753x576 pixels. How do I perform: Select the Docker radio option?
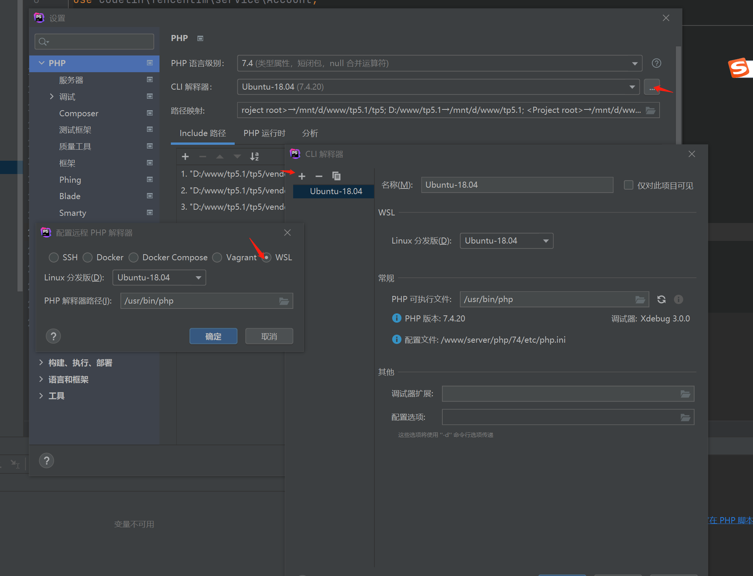(x=88, y=258)
